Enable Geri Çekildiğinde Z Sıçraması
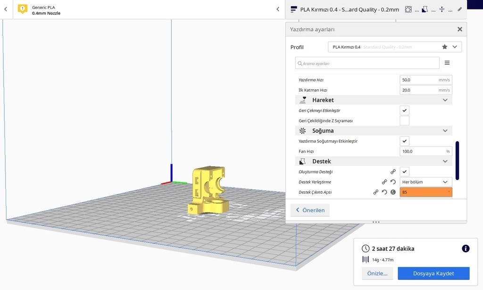Viewport: 483px width, 290px height. (x=404, y=120)
